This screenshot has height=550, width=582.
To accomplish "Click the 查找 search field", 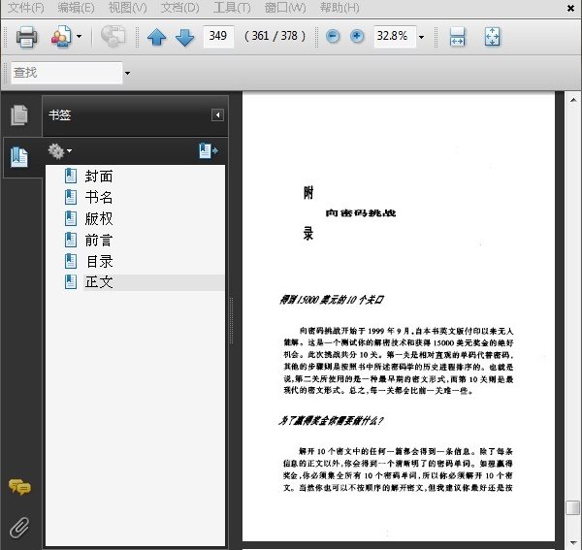I will (x=67, y=73).
